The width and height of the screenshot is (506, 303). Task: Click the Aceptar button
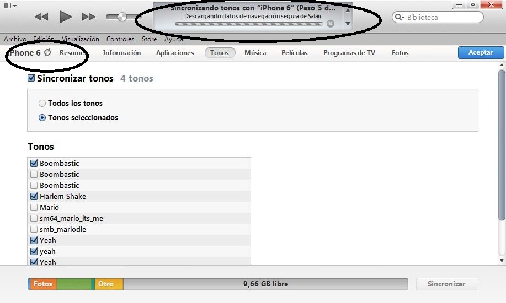[481, 52]
